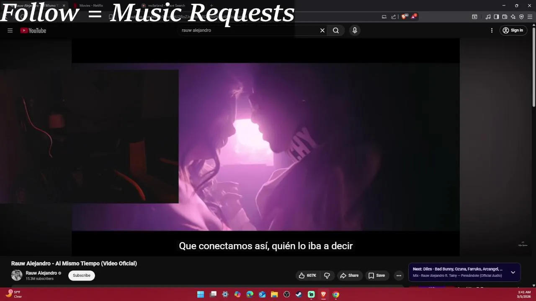
Task: Open Task View on the taskbar
Action: 213,294
